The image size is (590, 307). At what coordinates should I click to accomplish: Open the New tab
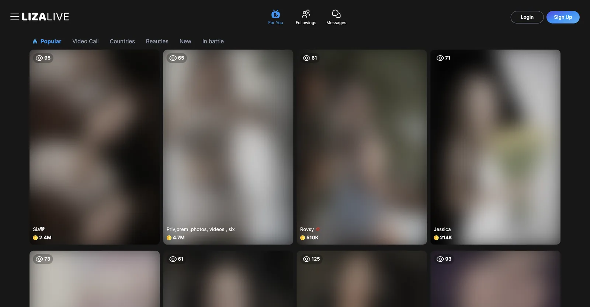point(185,41)
